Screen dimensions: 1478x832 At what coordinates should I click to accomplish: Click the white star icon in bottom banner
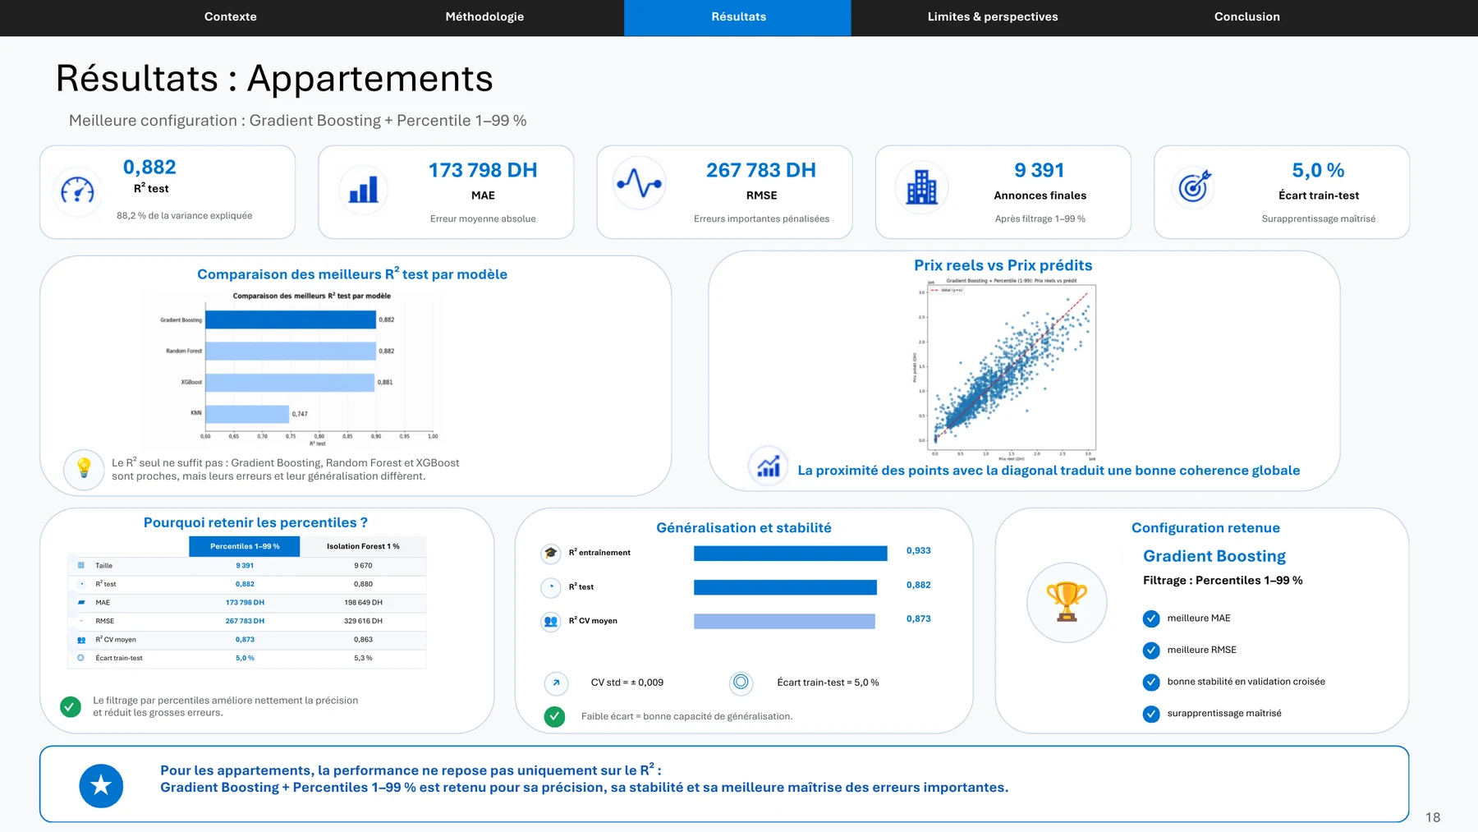pyautogui.click(x=101, y=785)
